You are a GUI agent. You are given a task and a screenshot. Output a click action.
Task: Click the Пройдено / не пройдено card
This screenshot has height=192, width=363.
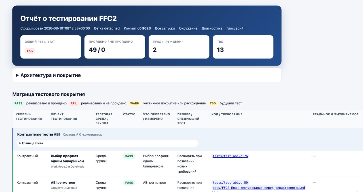coord(115,47)
